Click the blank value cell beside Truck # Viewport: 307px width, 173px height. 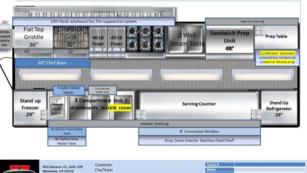pyautogui.click(x=270, y=165)
